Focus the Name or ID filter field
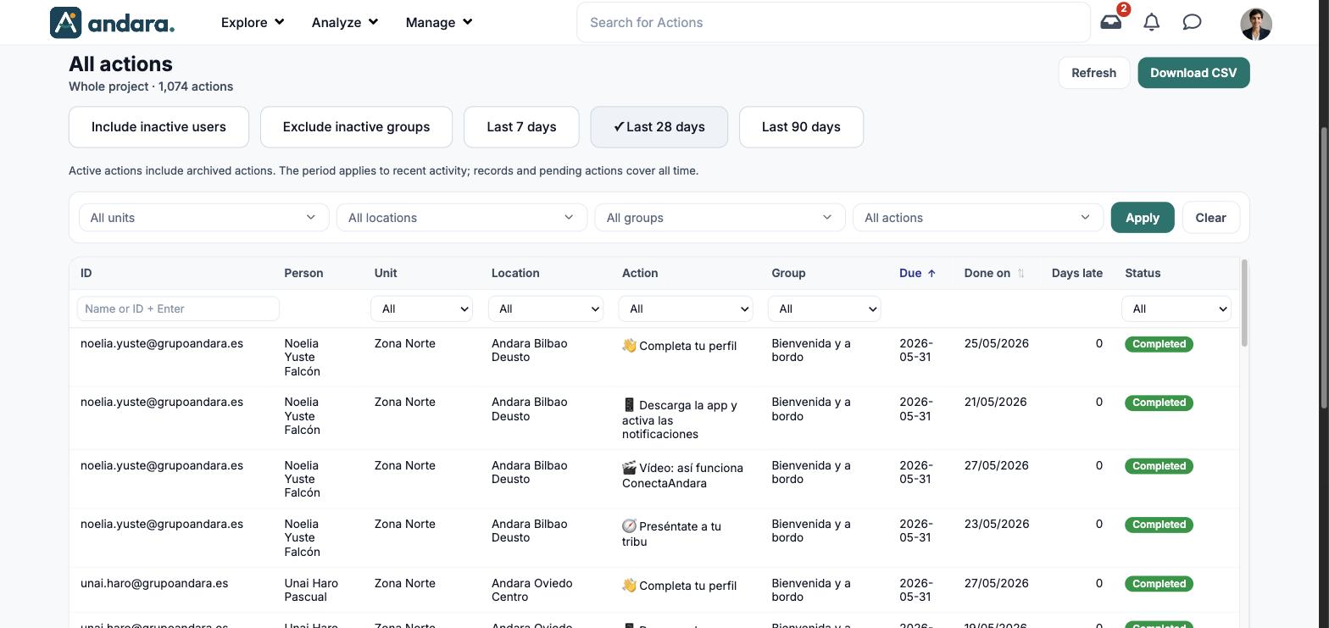 pos(178,308)
